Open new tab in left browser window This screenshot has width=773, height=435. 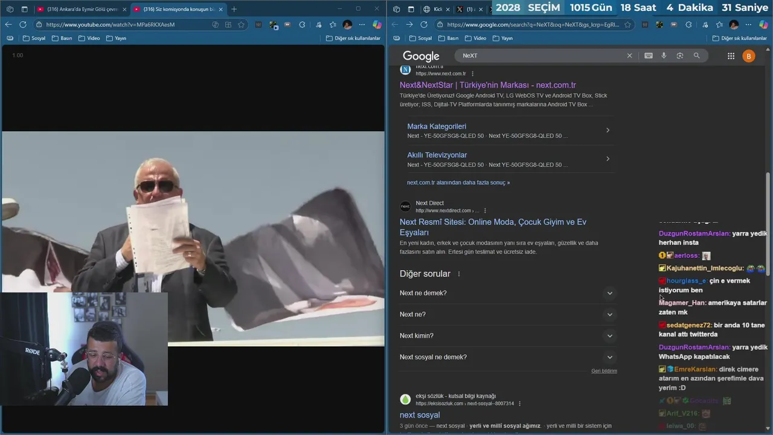coord(234,9)
